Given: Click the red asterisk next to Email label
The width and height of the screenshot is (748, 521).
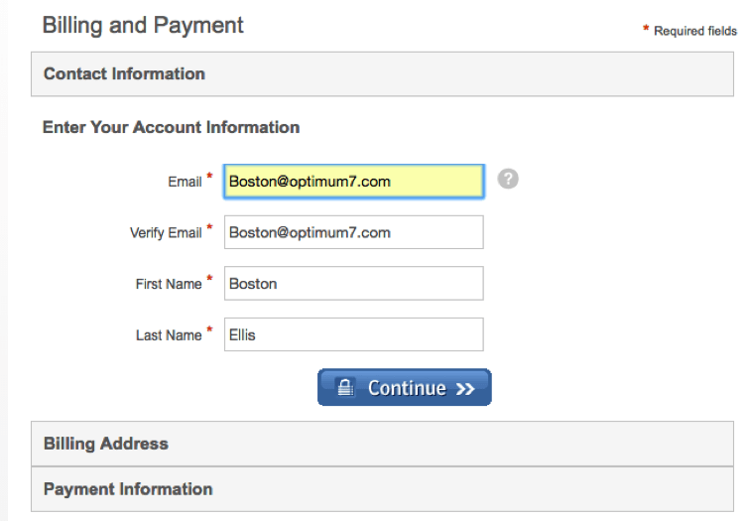Looking at the screenshot, I should (x=209, y=176).
